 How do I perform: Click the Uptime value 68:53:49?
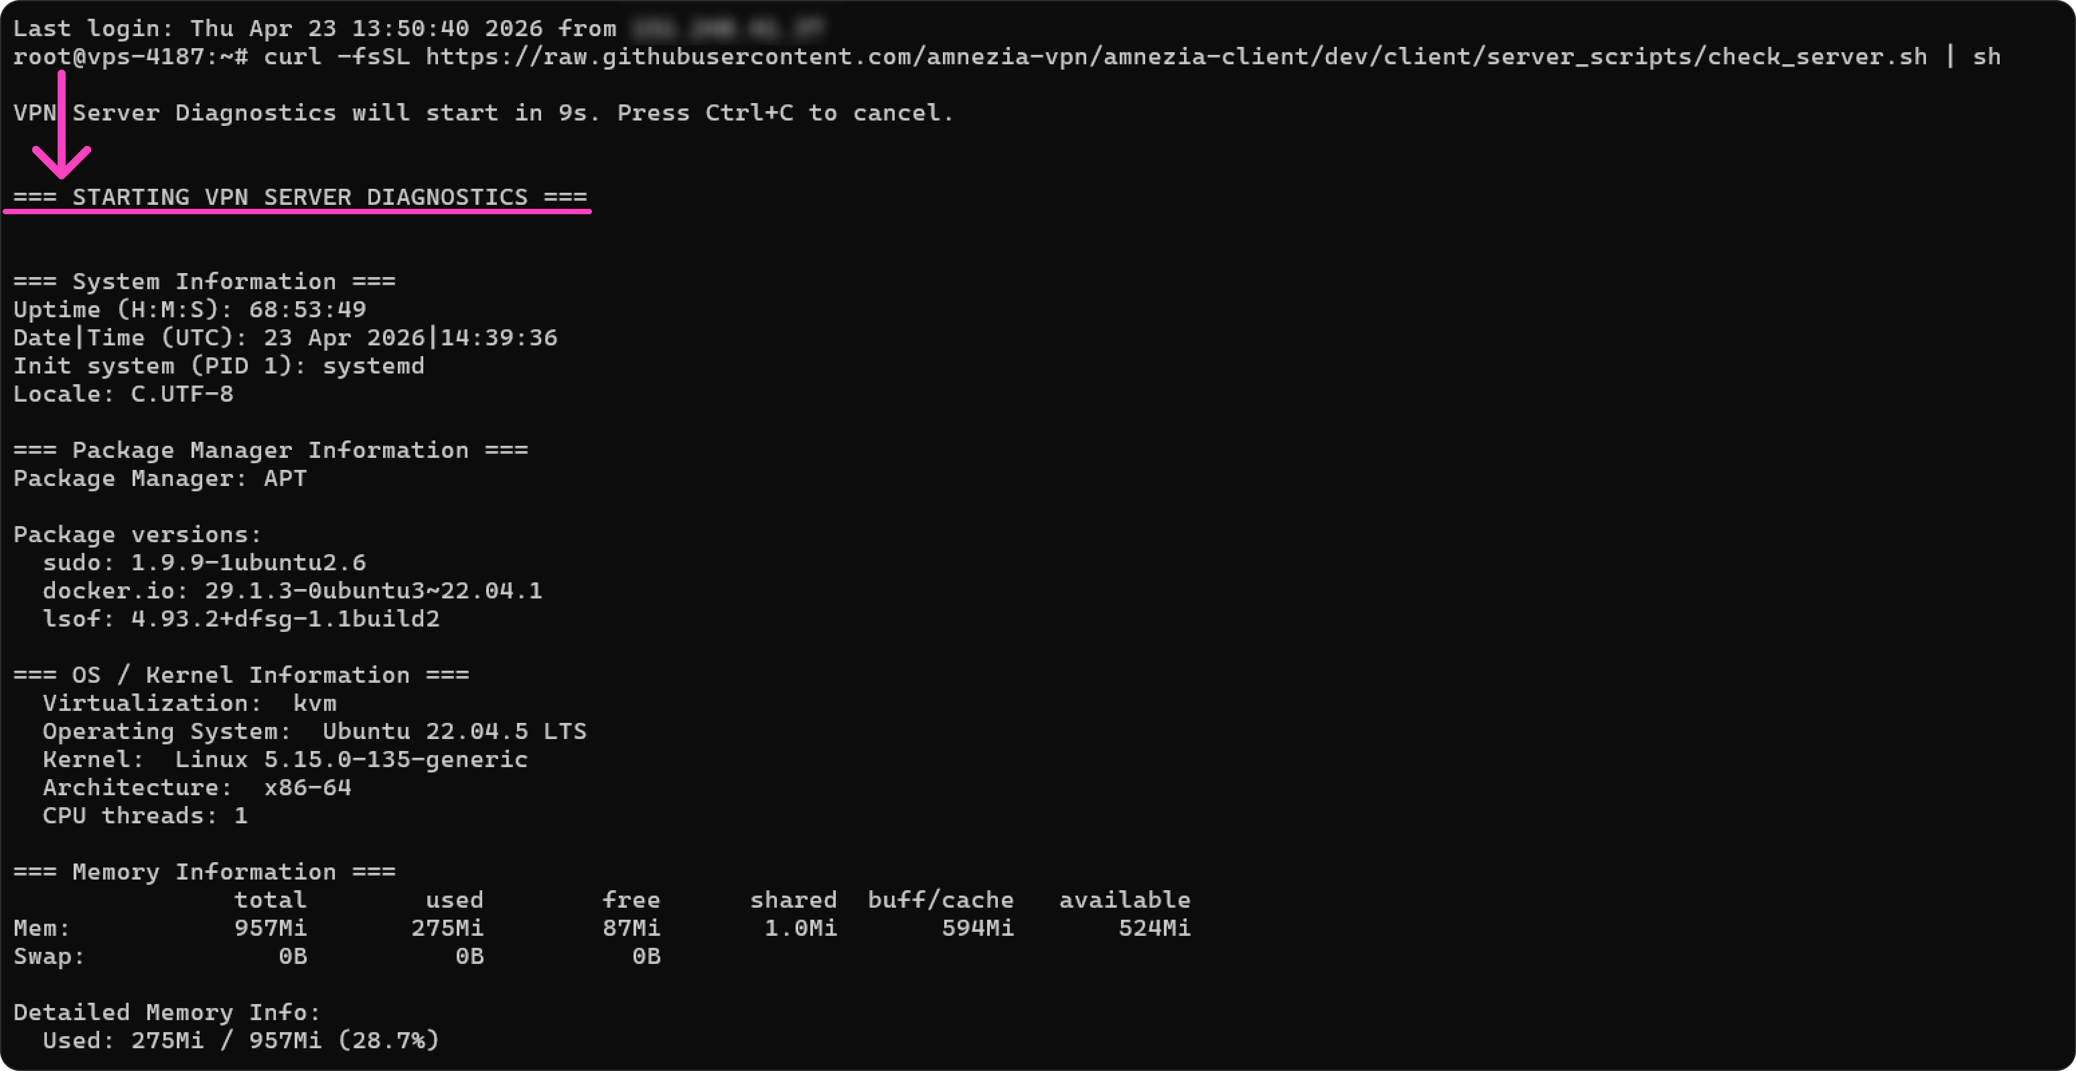(x=307, y=310)
